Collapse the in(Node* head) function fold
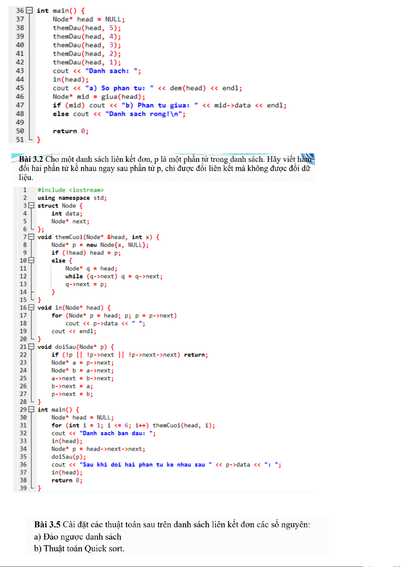 coord(31,307)
